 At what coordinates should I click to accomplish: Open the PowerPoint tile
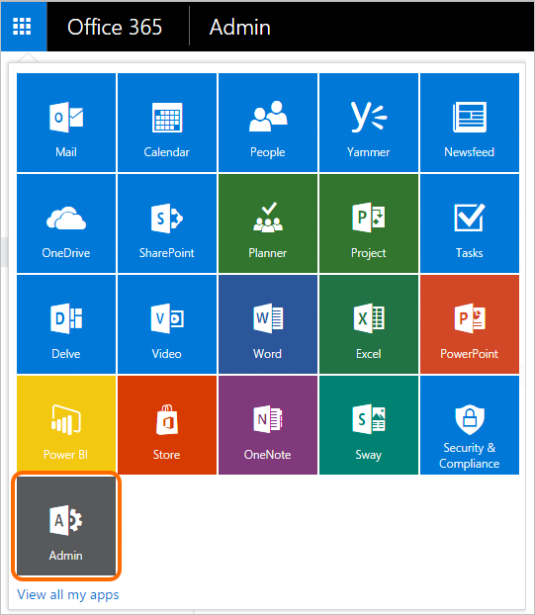(470, 324)
